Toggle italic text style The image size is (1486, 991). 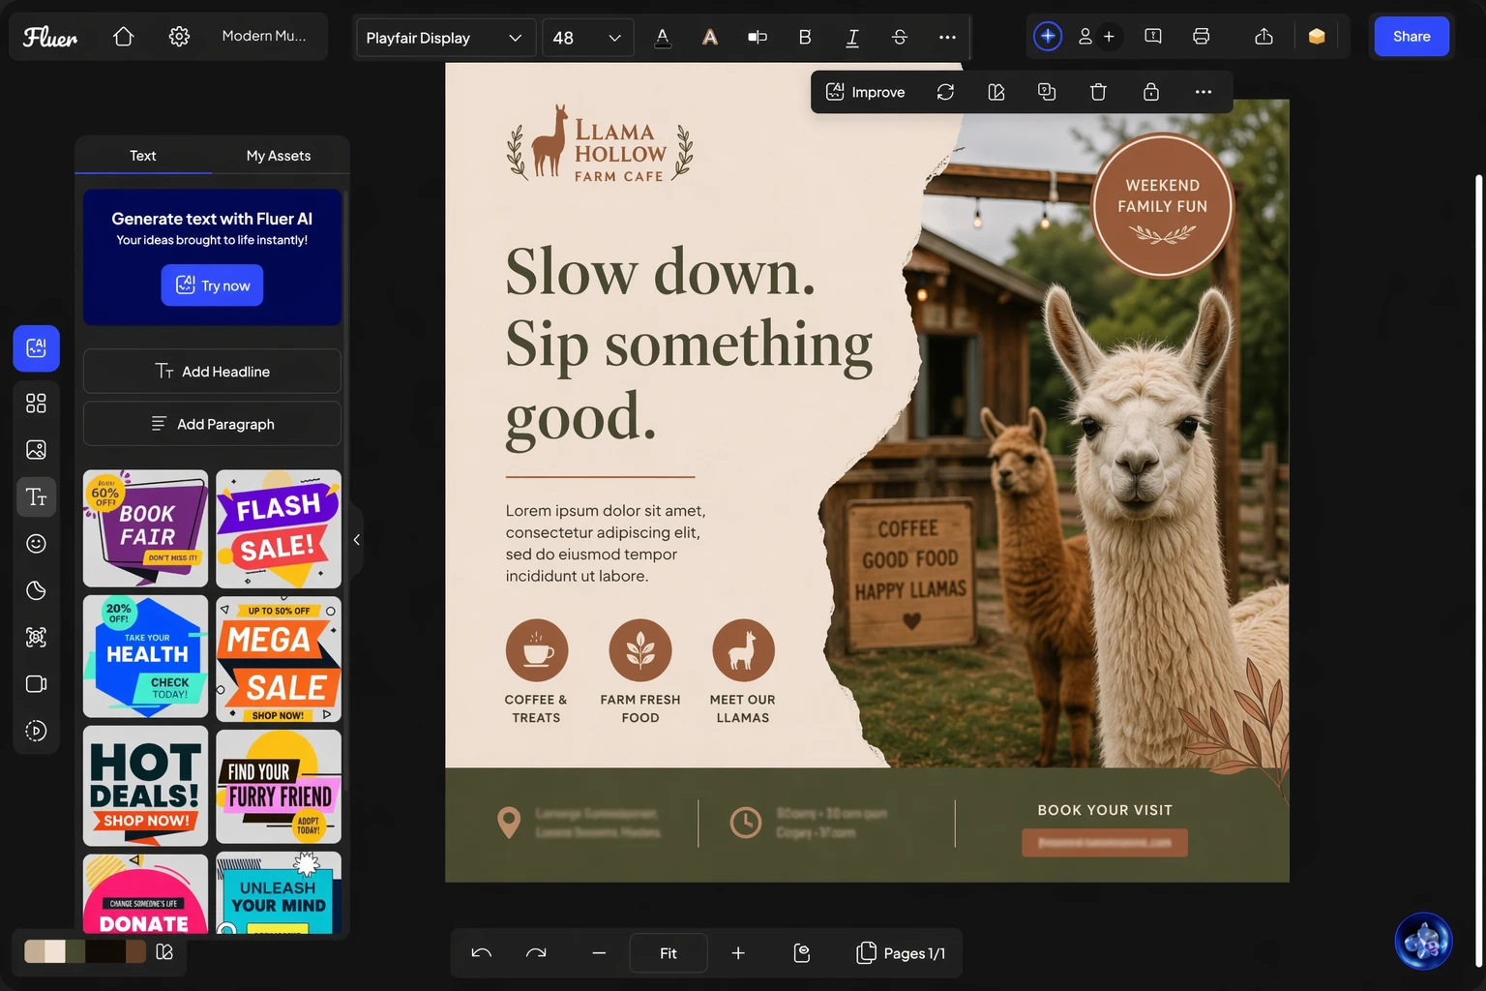point(852,37)
